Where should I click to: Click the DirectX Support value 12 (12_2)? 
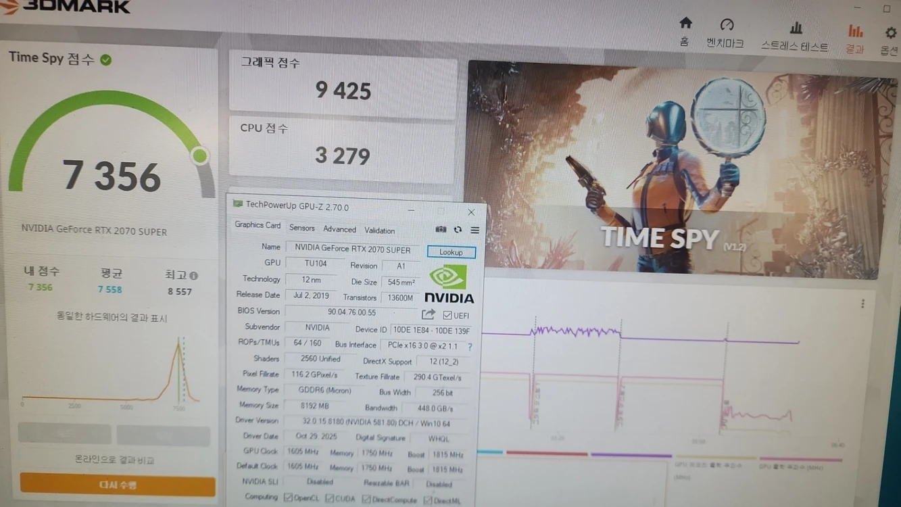coord(444,362)
